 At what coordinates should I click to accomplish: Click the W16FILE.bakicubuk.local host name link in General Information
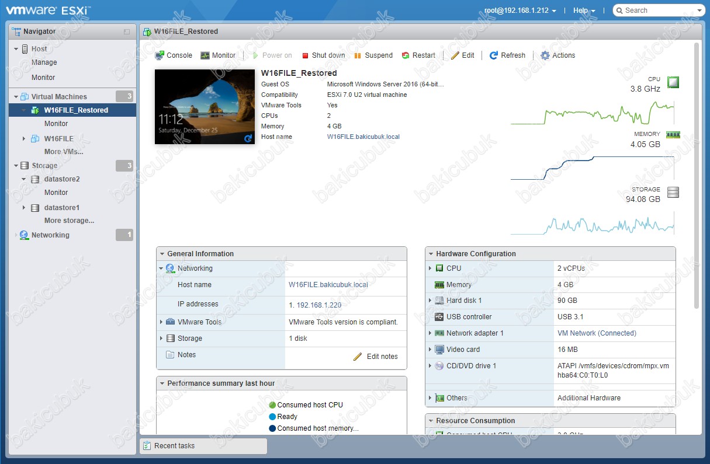point(328,285)
